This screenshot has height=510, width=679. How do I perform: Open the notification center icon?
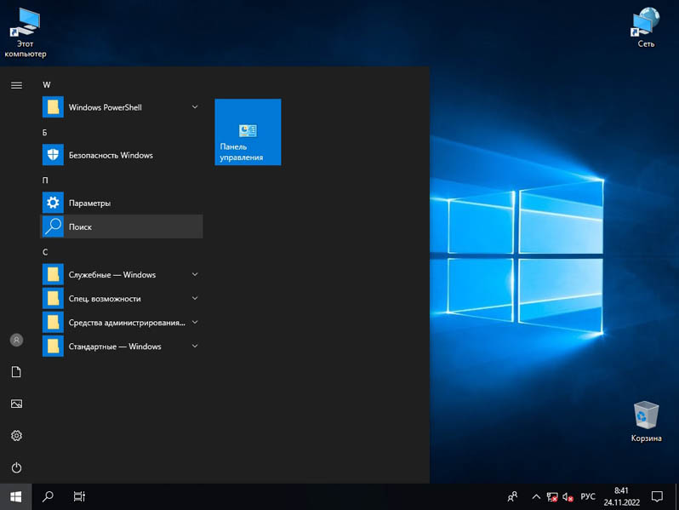(x=657, y=496)
